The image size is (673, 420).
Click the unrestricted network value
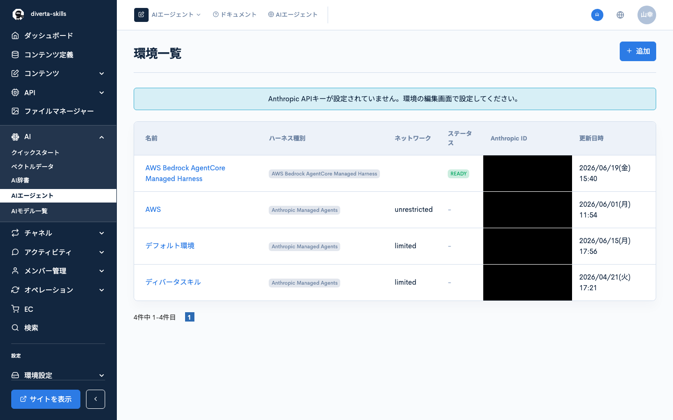click(x=414, y=210)
